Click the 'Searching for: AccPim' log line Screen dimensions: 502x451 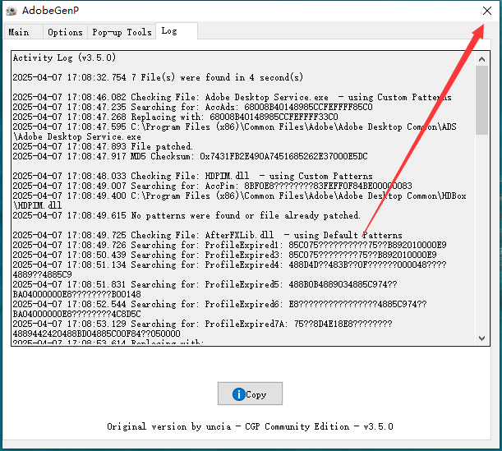[212, 186]
